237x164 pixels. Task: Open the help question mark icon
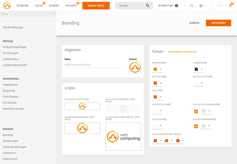pyautogui.click(x=201, y=6)
